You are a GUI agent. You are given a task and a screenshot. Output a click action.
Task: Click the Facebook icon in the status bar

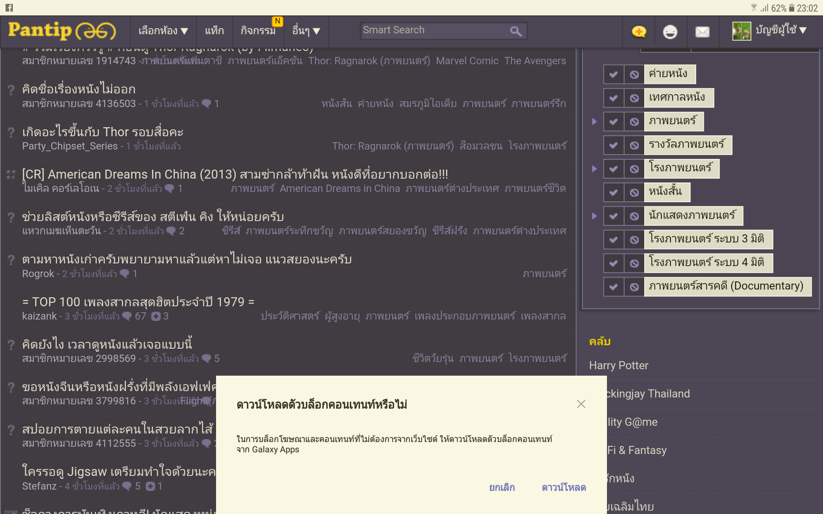(9, 7)
